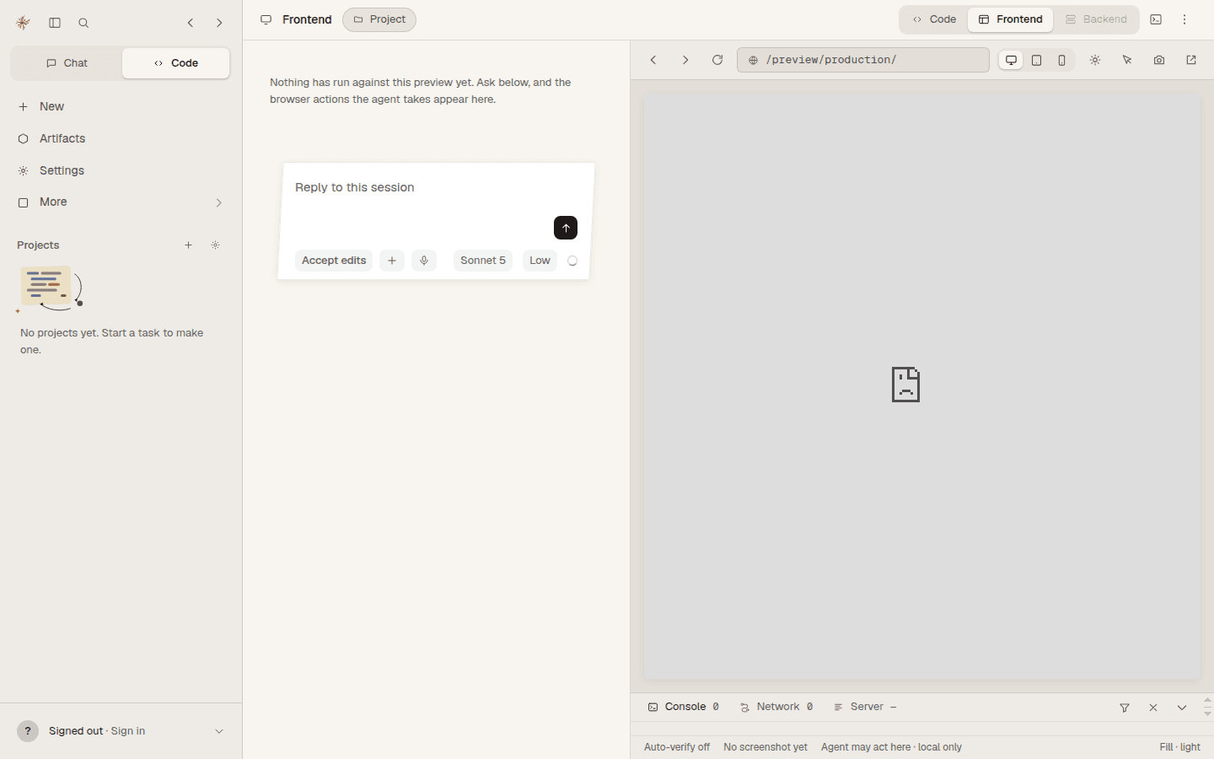Filter console output with funnel icon
1214x759 pixels.
[x=1125, y=708]
